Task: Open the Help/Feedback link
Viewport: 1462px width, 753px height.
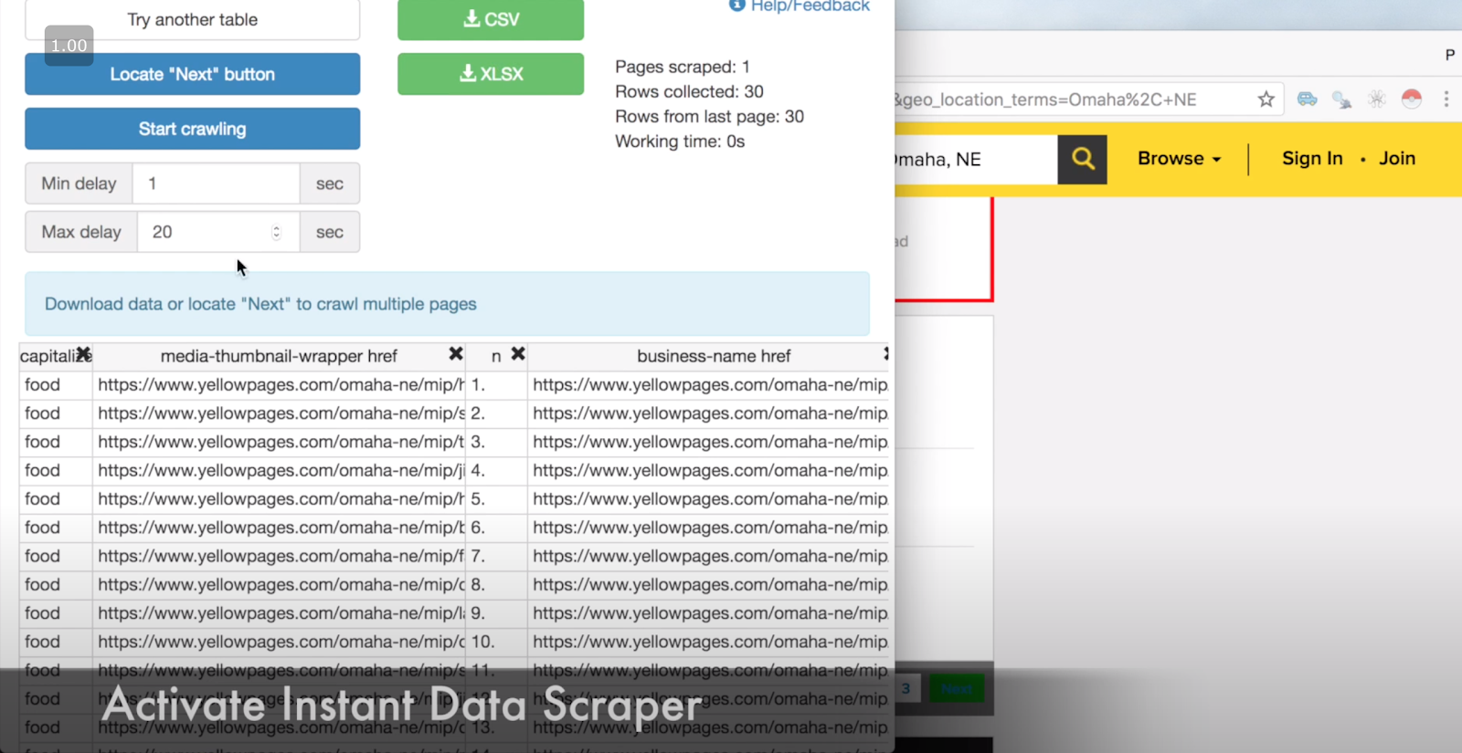Action: 800,6
